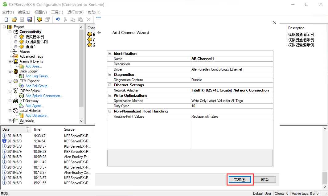Click the Add Log Group... link
The height and width of the screenshot is (196, 328).
pos(38,76)
